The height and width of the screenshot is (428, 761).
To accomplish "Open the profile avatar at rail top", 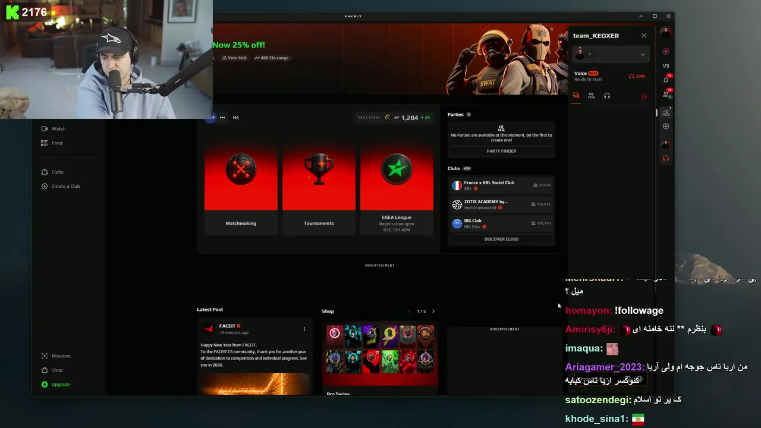I will point(666,32).
